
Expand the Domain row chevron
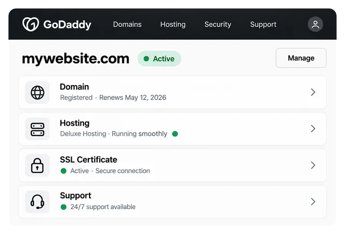(x=313, y=92)
